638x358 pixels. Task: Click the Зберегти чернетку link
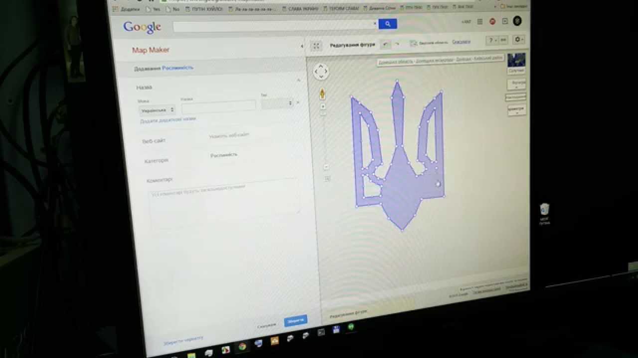(183, 341)
